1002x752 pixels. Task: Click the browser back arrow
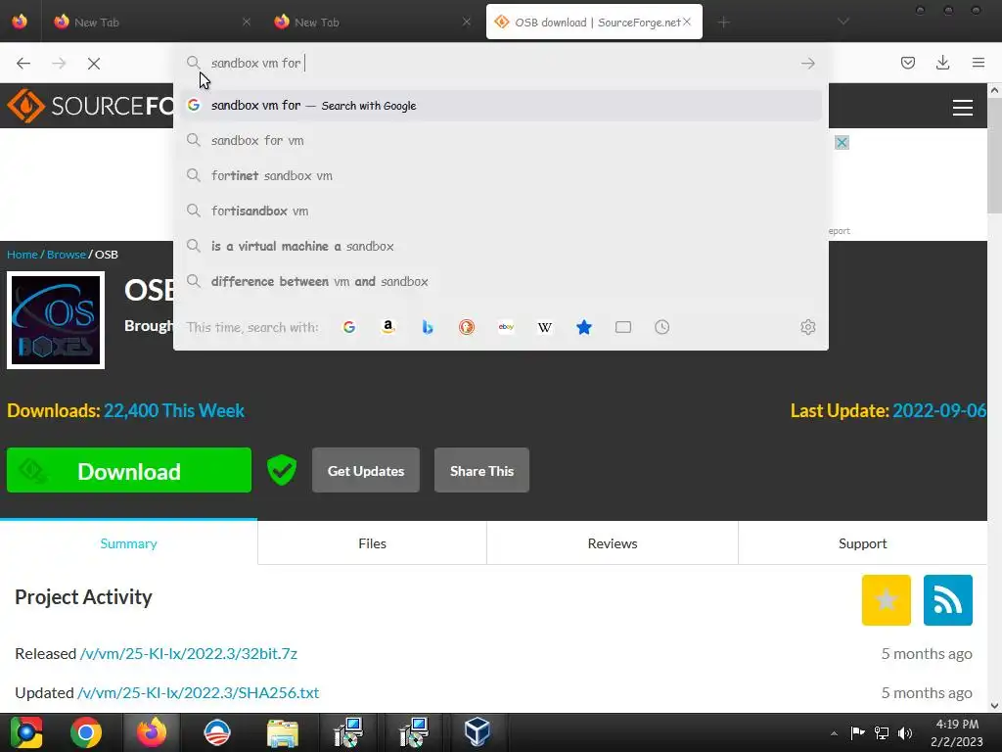click(23, 64)
